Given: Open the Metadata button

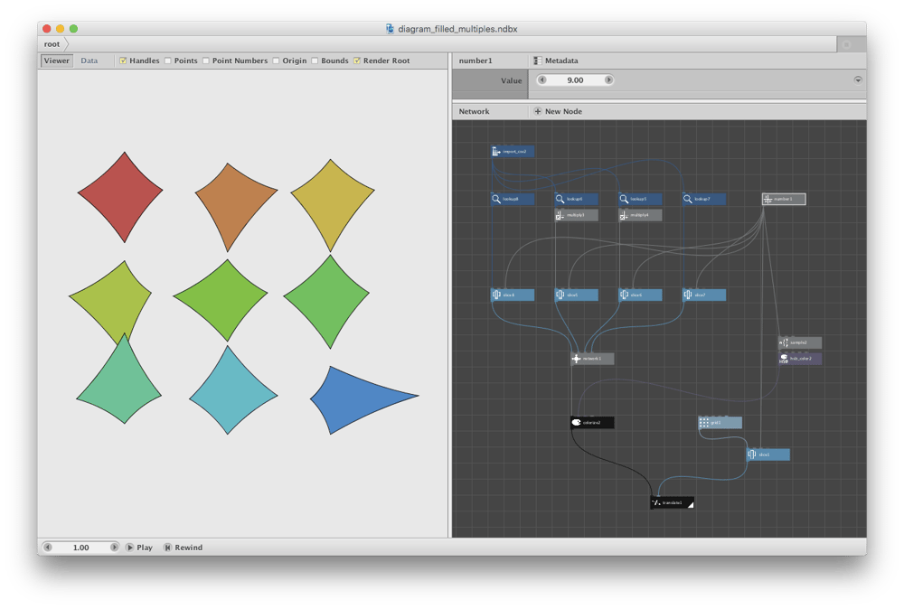Looking at the screenshot, I should (556, 61).
